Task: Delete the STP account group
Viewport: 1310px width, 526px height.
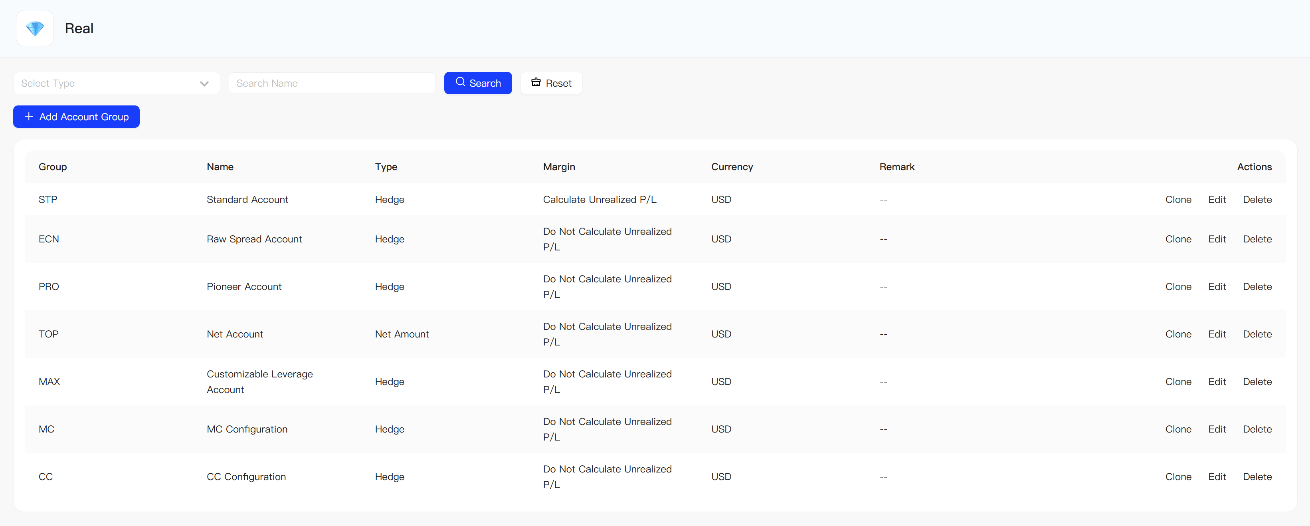Action: (1257, 199)
